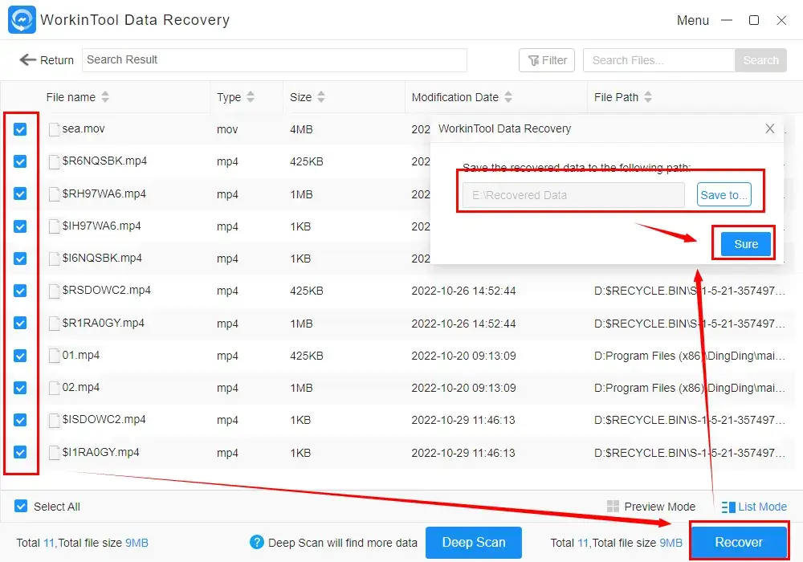This screenshot has width=803, height=562.
Task: Uncheck the $R6NQSBK.mp4 checkbox
Action: [20, 161]
